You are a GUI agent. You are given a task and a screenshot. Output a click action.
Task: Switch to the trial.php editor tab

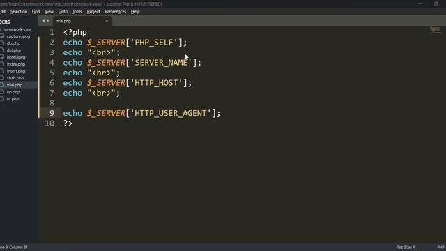point(82,21)
